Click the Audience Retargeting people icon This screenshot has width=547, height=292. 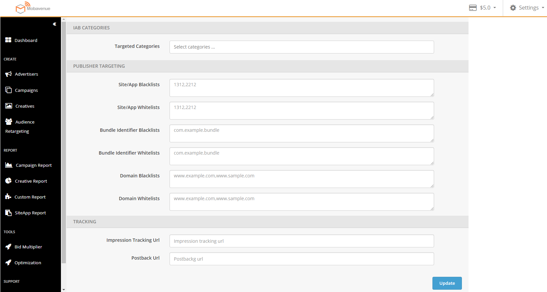[9, 122]
